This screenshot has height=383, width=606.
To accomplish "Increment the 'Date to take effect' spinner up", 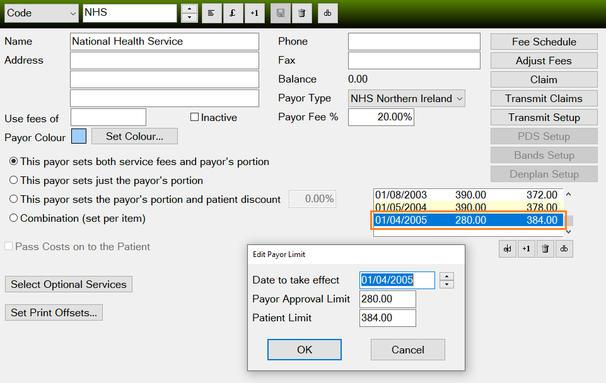I will tap(446, 276).
